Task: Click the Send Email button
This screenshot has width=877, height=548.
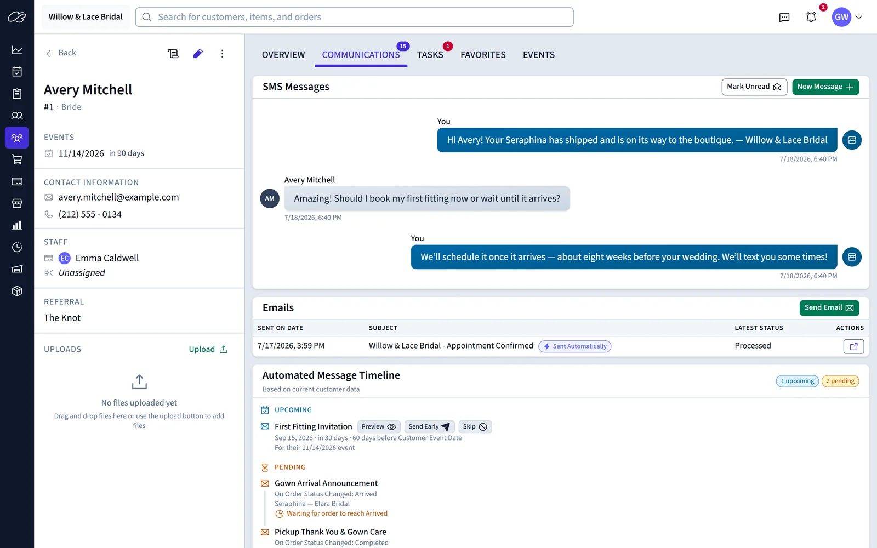Action: (x=829, y=308)
